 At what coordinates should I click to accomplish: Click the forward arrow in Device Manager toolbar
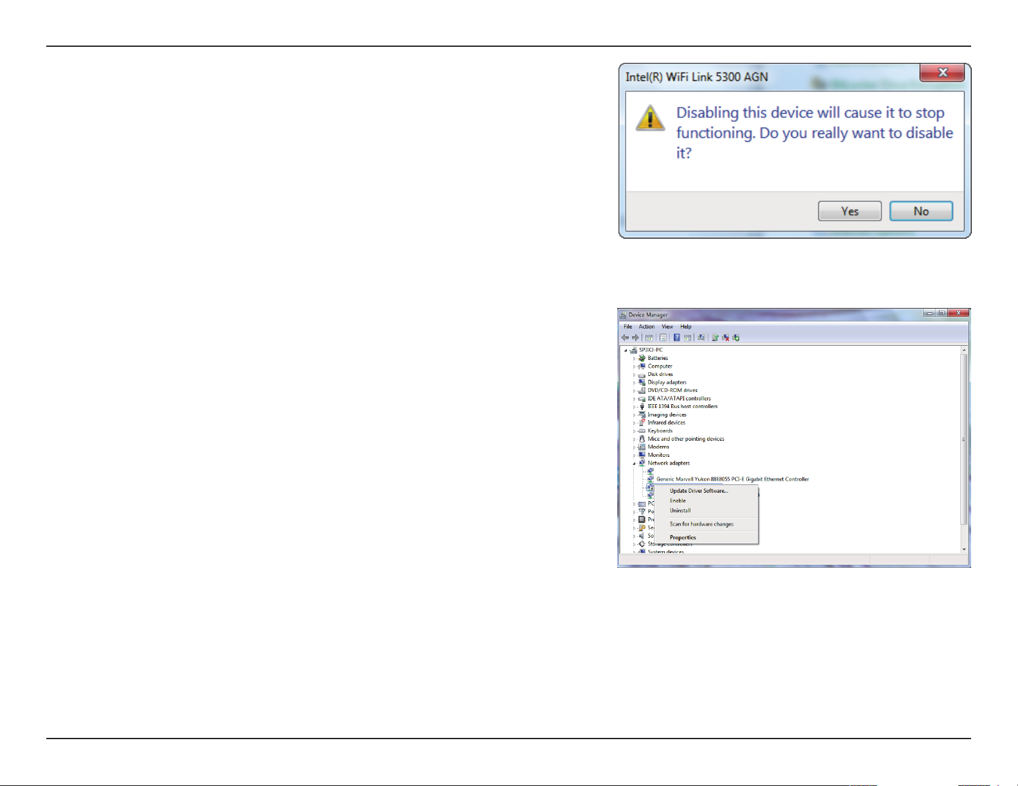[635, 337]
